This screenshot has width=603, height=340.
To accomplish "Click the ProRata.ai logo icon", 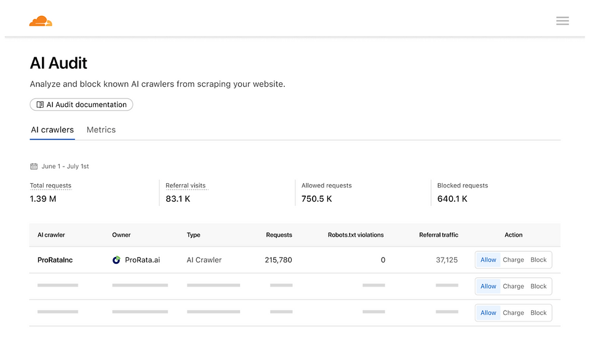I will coord(116,260).
